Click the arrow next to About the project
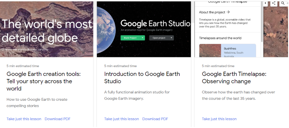This screenshot has height=128, width=289. (x=228, y=12)
